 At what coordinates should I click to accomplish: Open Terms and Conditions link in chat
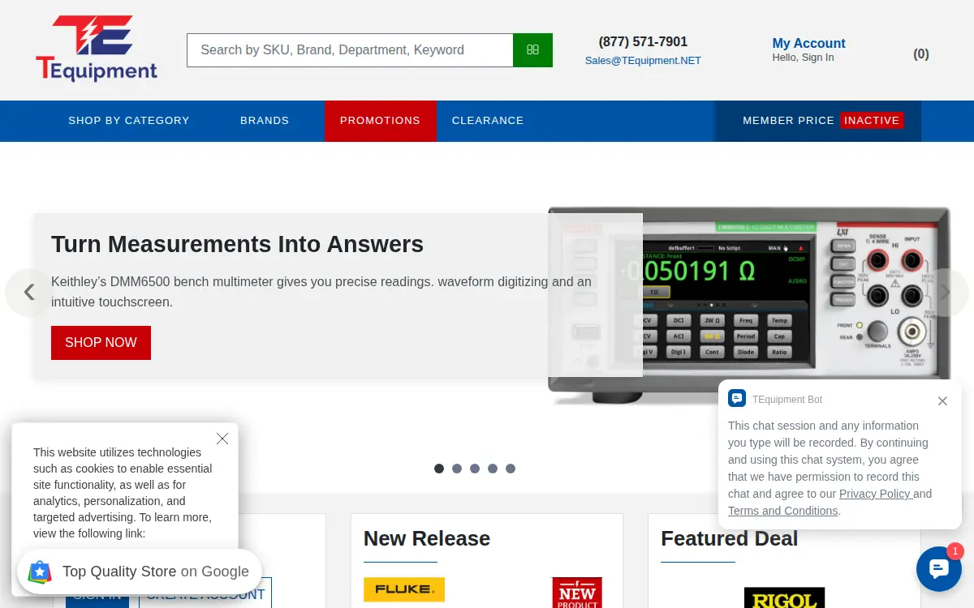click(x=782, y=511)
